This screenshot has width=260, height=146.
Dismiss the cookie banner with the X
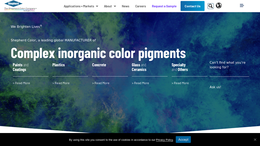coord(255,140)
